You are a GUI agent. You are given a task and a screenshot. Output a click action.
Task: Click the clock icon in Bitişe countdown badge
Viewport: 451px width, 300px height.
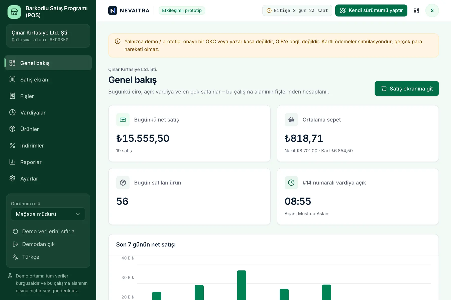tap(269, 10)
